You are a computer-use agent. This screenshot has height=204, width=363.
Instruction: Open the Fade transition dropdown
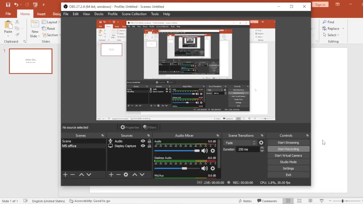click(240, 143)
